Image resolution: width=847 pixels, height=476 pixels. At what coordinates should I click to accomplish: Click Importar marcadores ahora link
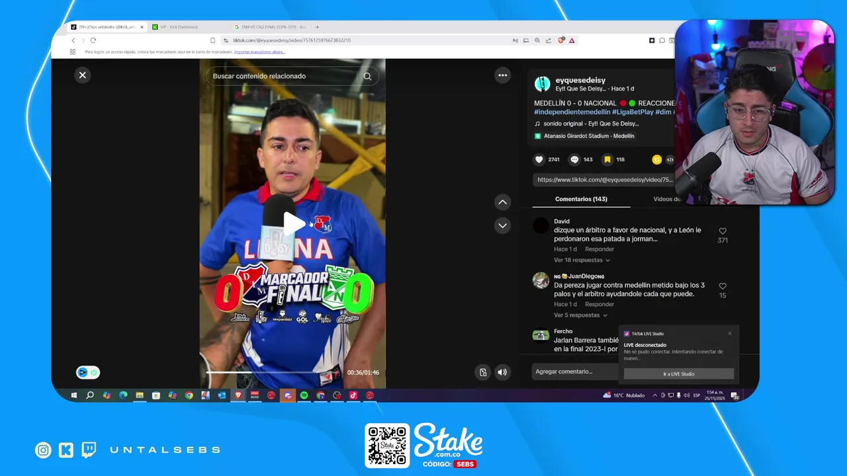259,52
